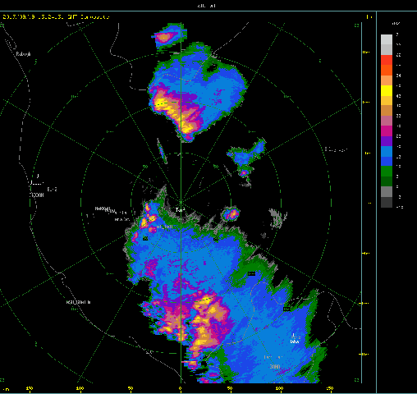The height and width of the screenshot is (394, 417).
Task: Click the yellow timestamp text above the map
Action: point(56,17)
